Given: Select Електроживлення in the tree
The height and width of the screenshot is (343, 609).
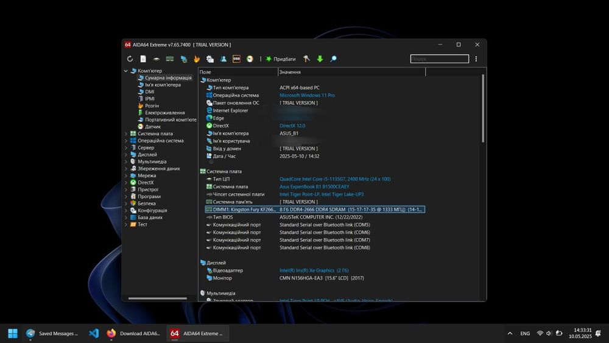Looking at the screenshot, I should [x=164, y=113].
